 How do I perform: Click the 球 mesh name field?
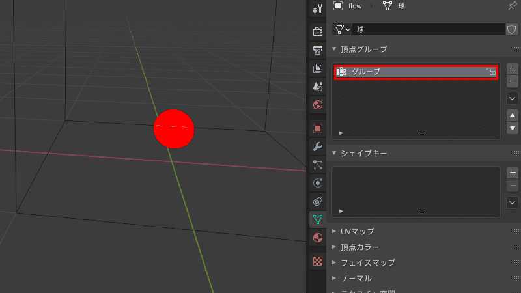(429, 29)
